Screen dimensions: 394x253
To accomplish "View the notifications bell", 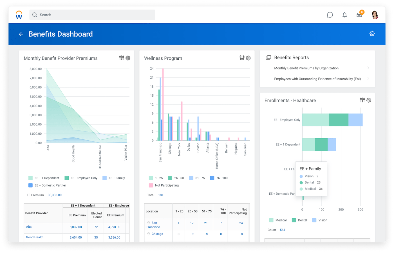I will click(344, 15).
